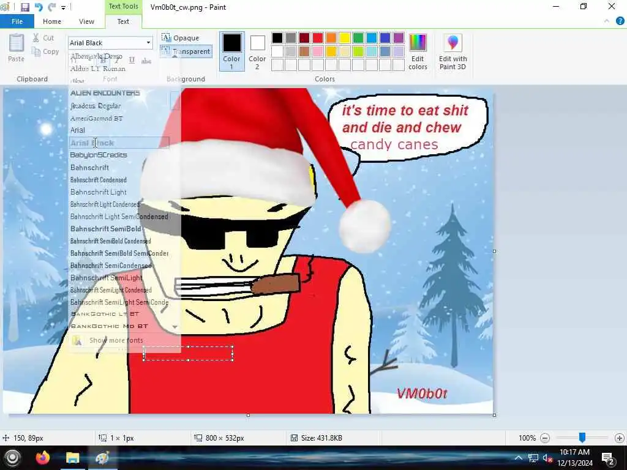Click the Paint taskbar icon
627x470 pixels.
point(102,458)
